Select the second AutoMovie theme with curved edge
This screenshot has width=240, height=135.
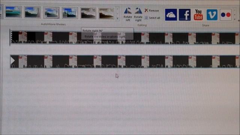click(x=32, y=12)
